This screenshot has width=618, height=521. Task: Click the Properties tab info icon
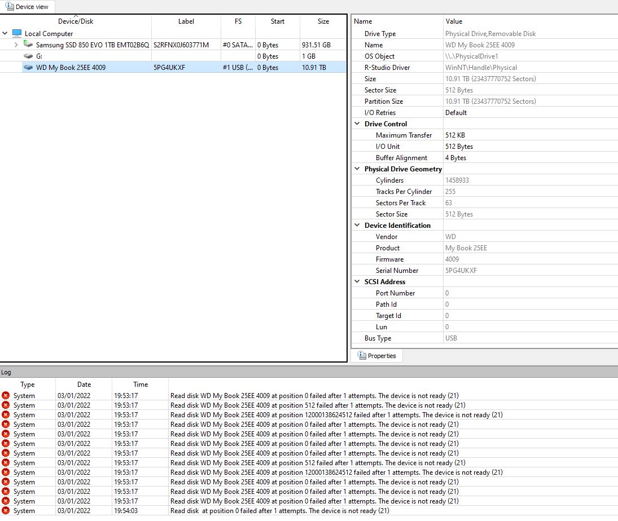coord(361,355)
